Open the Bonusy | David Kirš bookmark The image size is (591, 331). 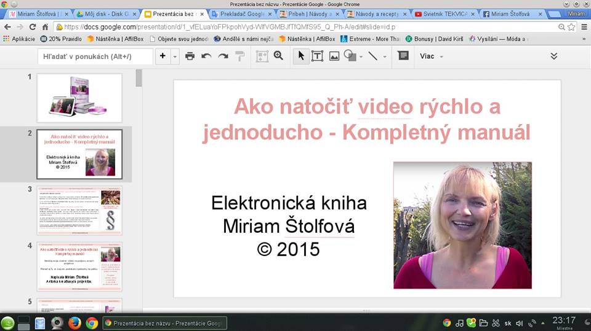(434, 39)
